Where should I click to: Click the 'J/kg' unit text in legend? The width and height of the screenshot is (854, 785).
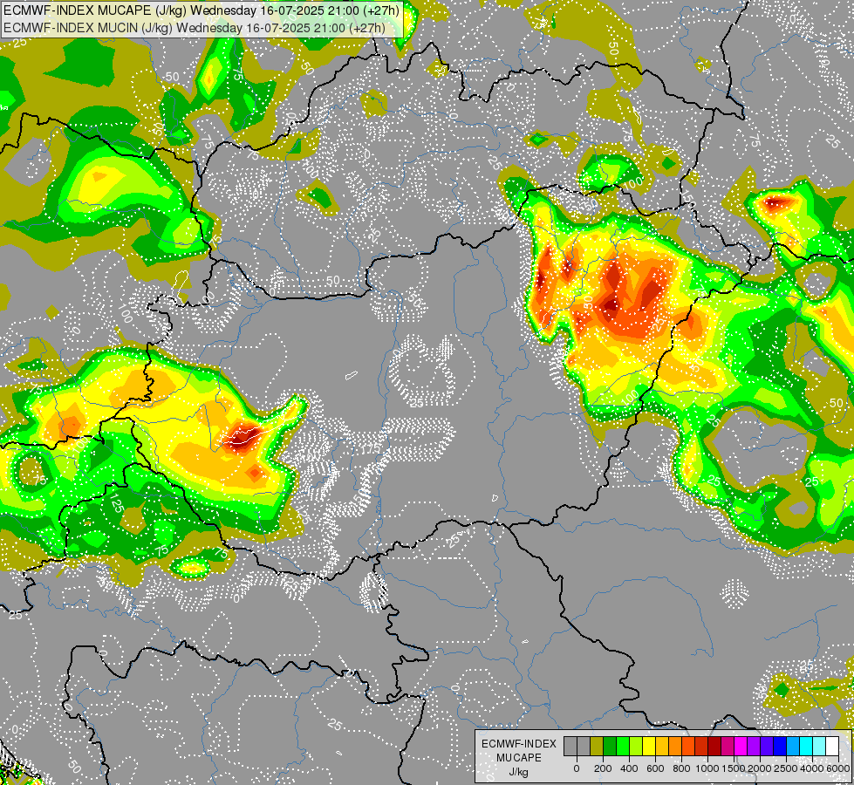518,773
